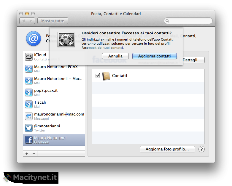Select the @mnotarianni Twitter account name

pyautogui.click(x=47, y=126)
